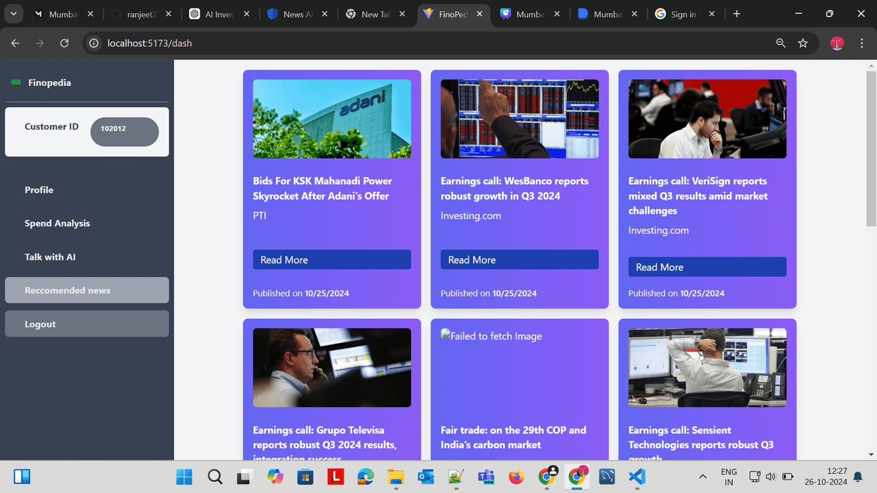Open Outlook from the taskbar
This screenshot has height=493, width=877.
click(426, 477)
